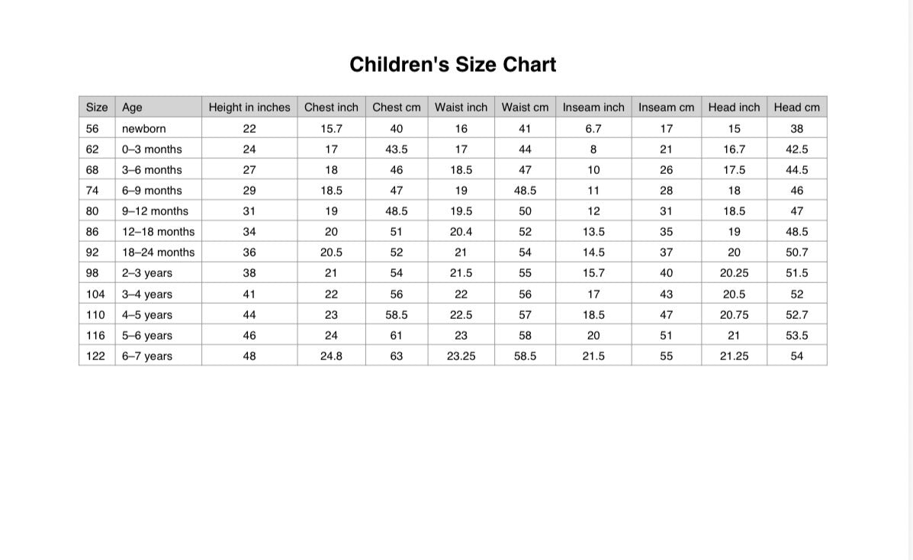The image size is (913, 560).
Task: Click the Chest inch column header
Action: (331, 108)
